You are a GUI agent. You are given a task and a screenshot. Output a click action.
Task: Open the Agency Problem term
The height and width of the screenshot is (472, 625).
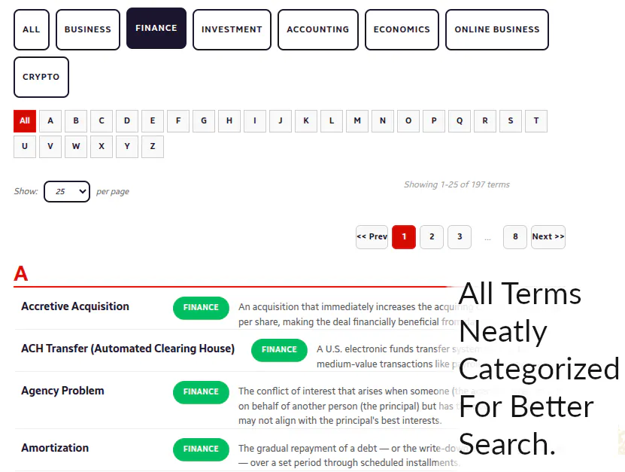point(62,391)
